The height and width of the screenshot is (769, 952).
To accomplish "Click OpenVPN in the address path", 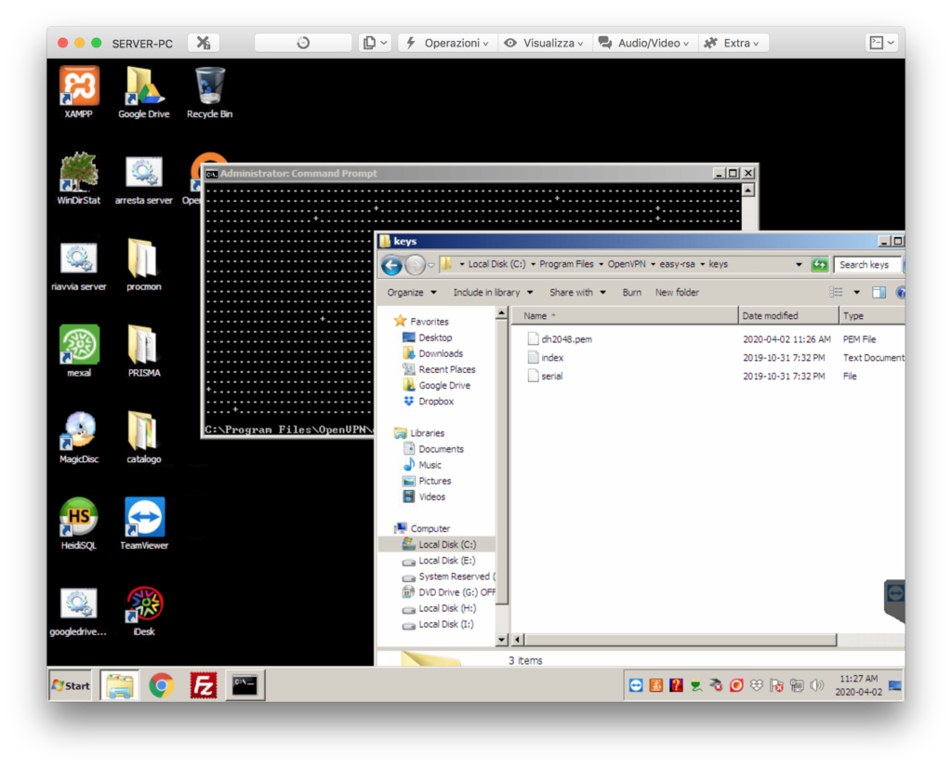I will 627,264.
